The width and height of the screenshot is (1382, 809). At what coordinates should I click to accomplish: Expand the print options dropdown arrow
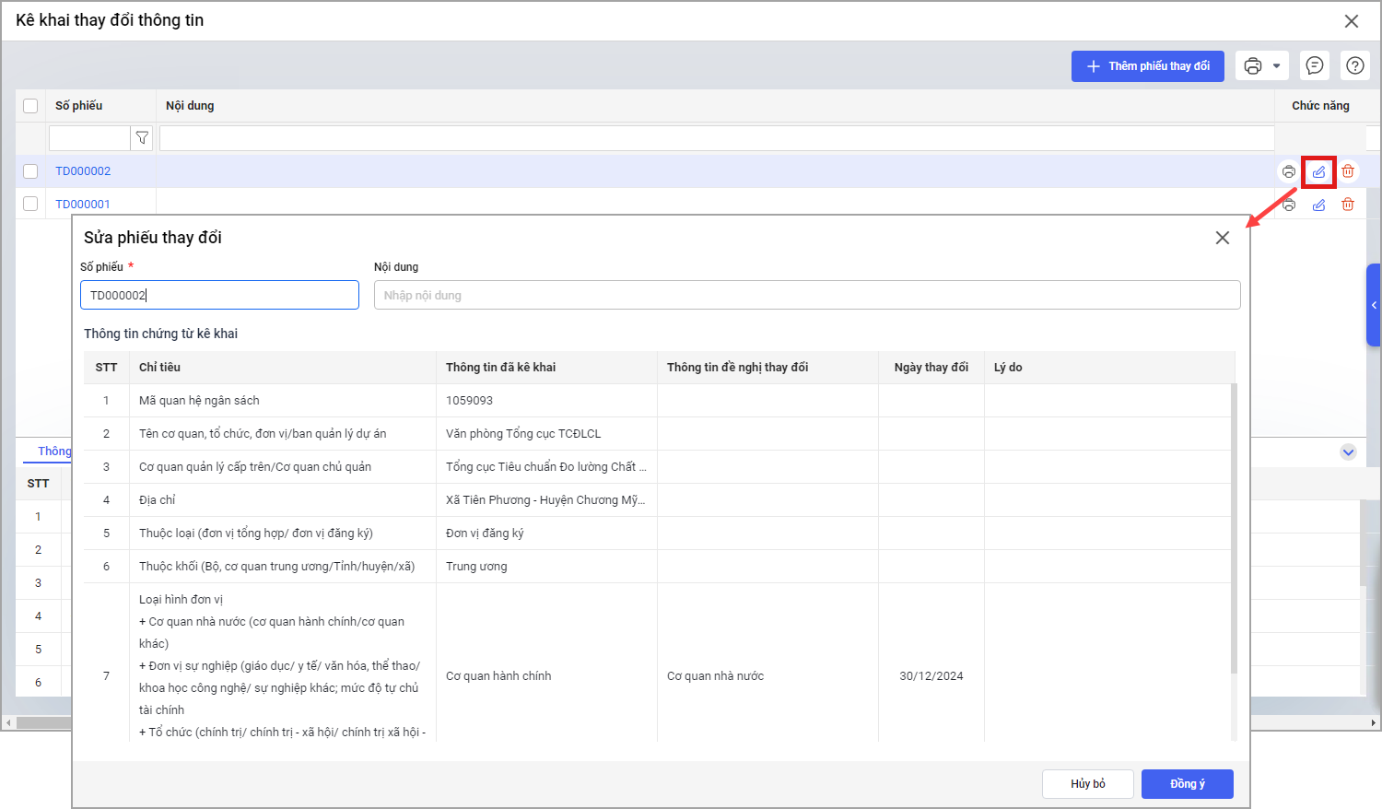coord(1276,65)
